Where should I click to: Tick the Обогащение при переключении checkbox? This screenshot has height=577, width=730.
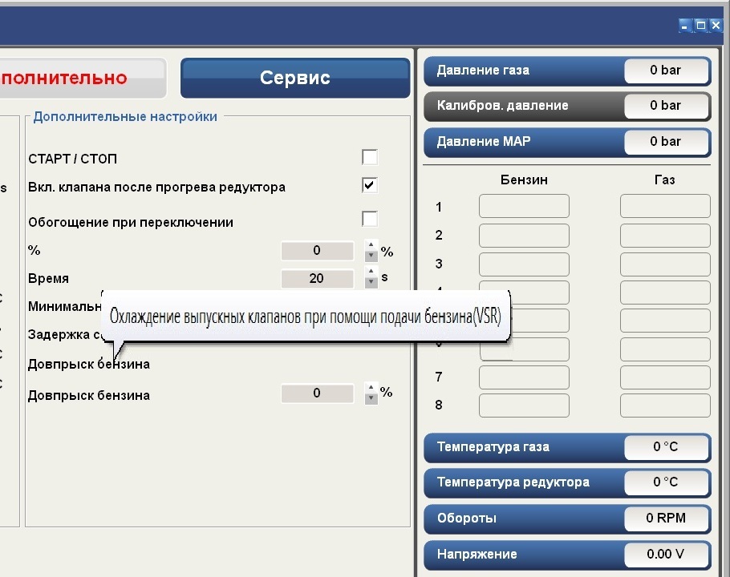[369, 220]
